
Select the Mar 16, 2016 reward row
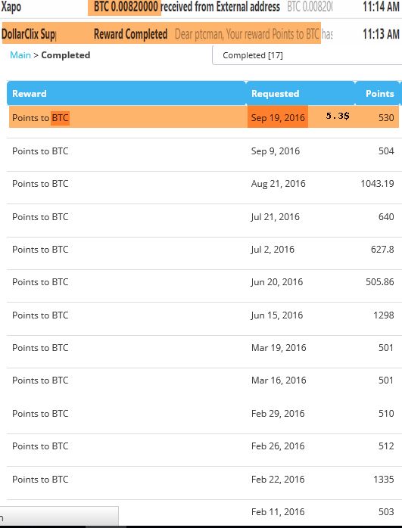[x=204, y=380]
